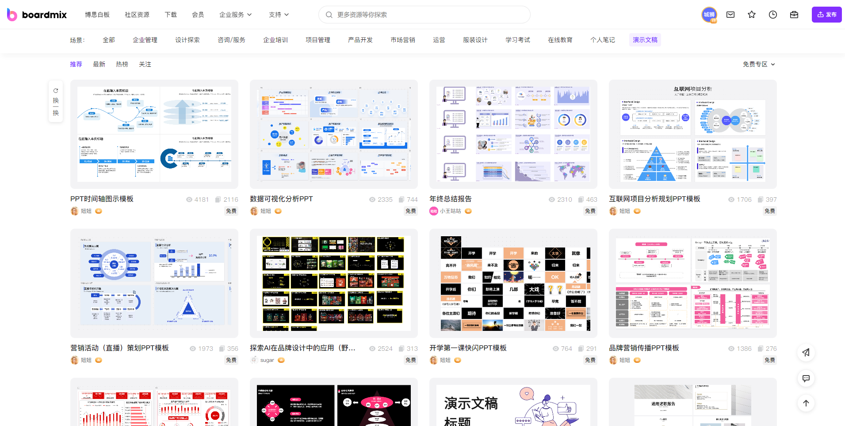Viewport: 845px width, 426px height.
Task: Open the briefcase icon in header
Action: 794,15
